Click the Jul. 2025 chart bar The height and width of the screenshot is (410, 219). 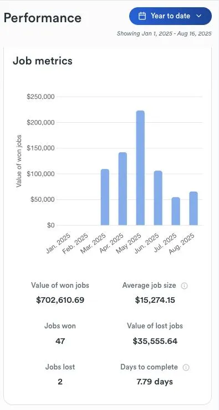click(176, 211)
